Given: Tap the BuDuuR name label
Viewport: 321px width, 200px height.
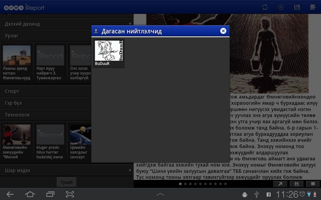Looking at the screenshot, I should (102, 63).
